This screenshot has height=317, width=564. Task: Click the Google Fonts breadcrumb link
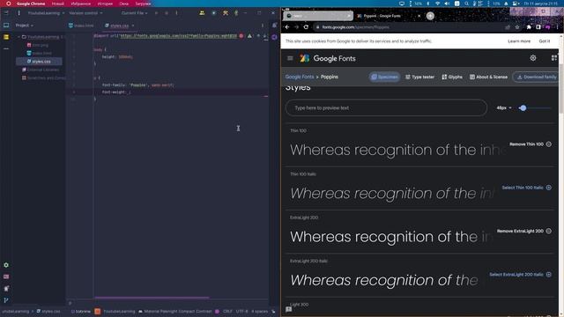click(300, 77)
